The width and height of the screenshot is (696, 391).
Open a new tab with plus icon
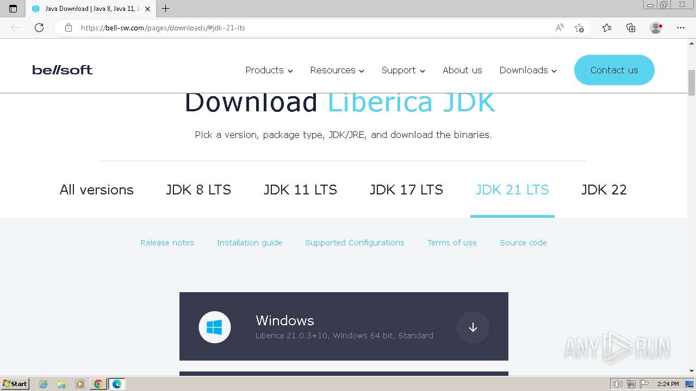(x=166, y=9)
